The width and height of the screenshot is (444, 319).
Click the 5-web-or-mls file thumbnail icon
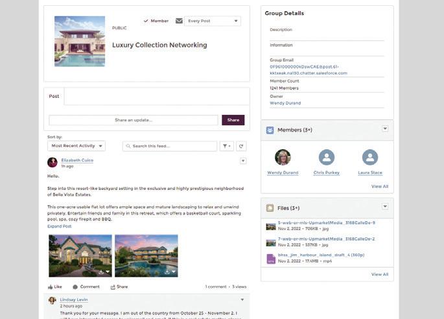pyautogui.click(x=271, y=227)
